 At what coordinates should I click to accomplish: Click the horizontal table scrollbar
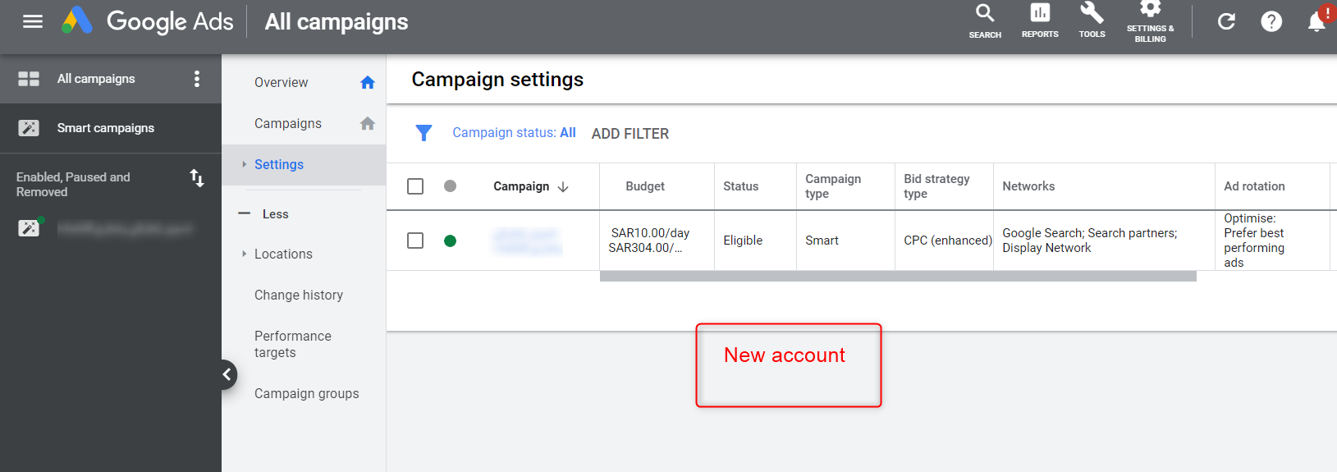pos(897,277)
